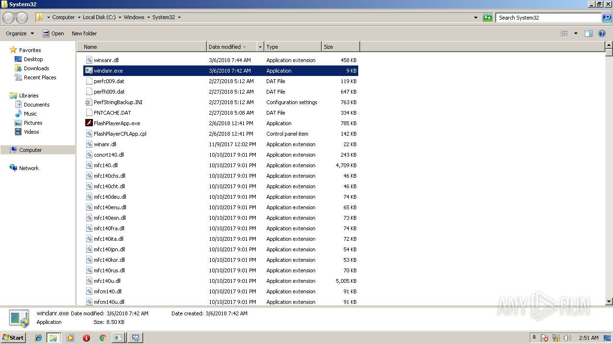Click the Change your view icon
This screenshot has width=613, height=344.
[564, 33]
